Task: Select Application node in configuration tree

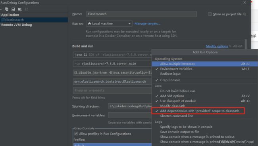Action: (x=10, y=15)
